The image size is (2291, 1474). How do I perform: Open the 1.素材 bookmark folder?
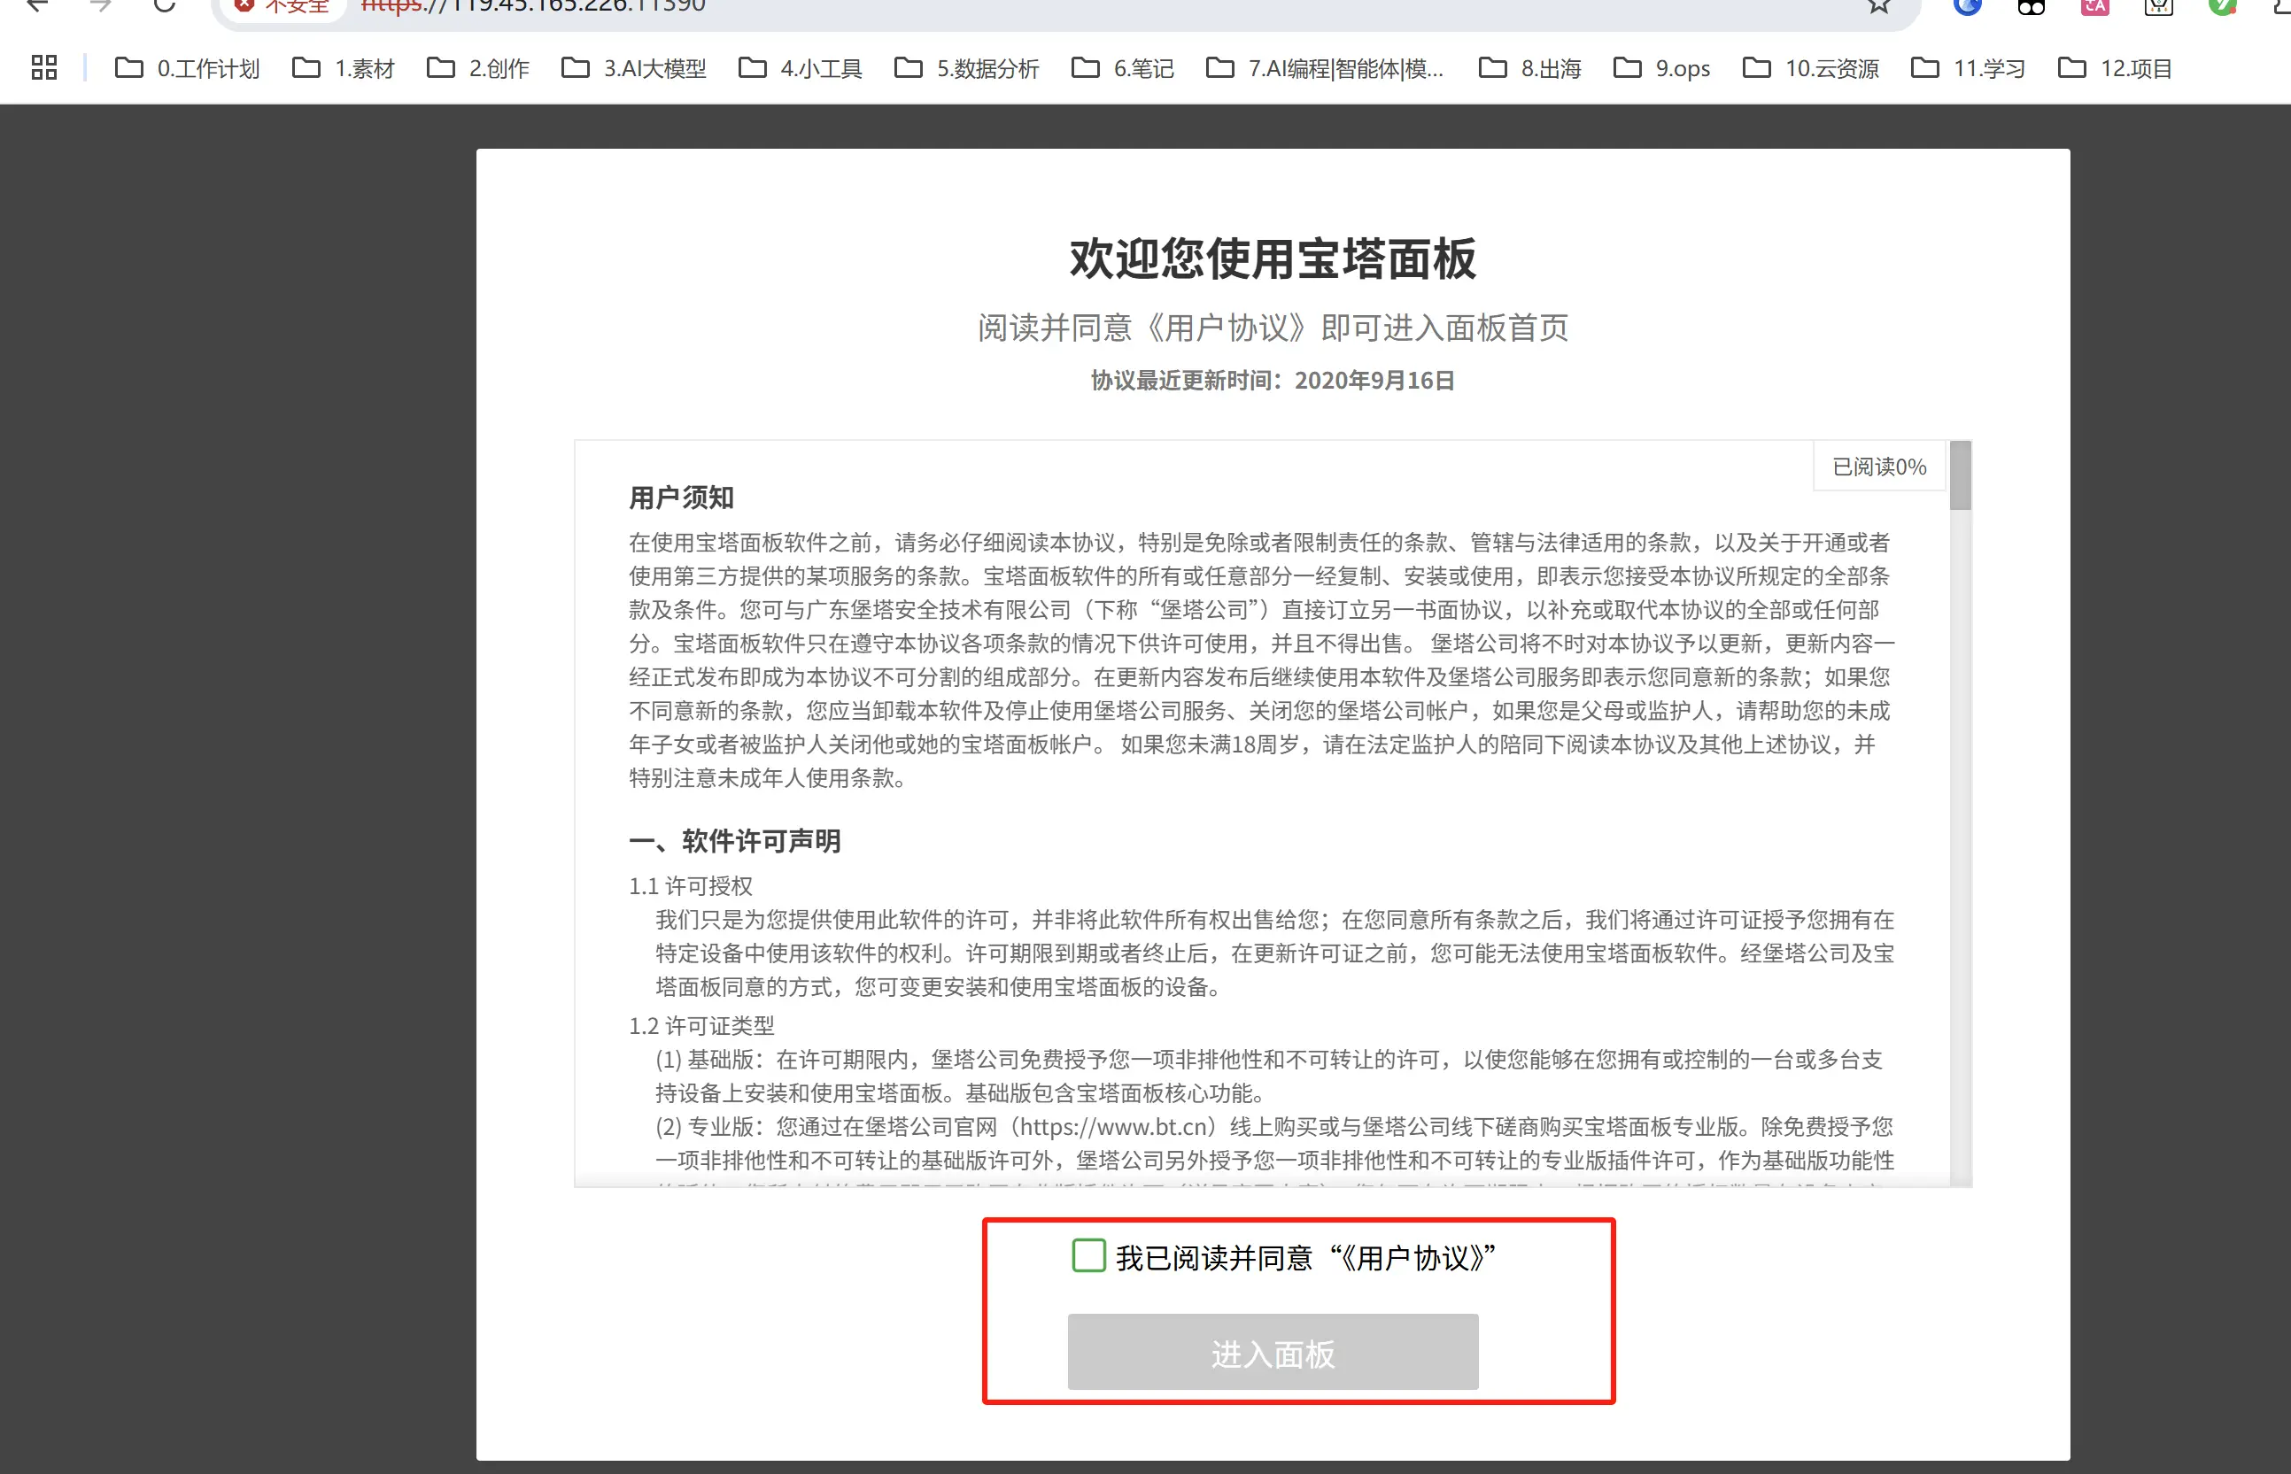click(344, 69)
